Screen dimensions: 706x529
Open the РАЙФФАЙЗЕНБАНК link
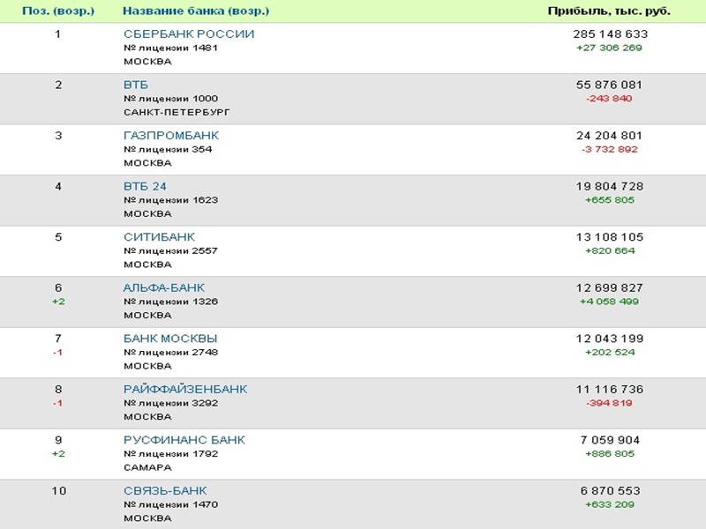pyautogui.click(x=185, y=390)
